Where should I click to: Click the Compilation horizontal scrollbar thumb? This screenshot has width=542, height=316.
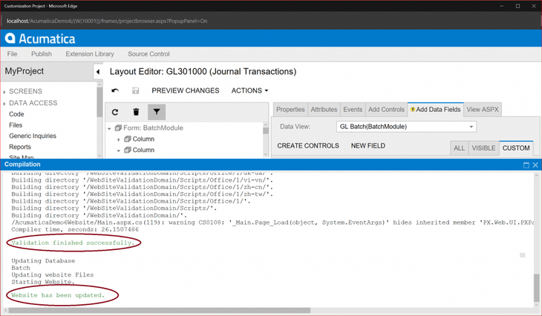click(160, 311)
